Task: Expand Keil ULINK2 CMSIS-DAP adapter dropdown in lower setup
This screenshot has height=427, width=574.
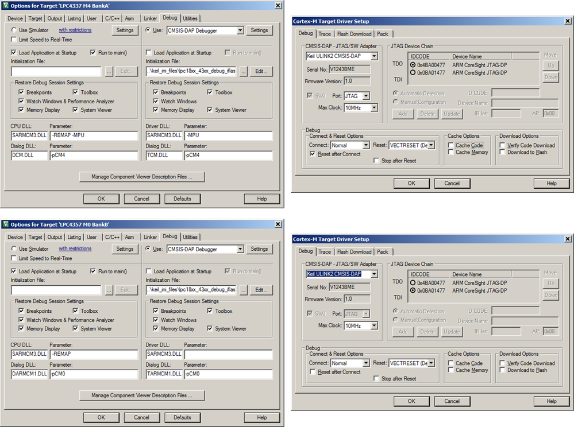Action: [374, 274]
